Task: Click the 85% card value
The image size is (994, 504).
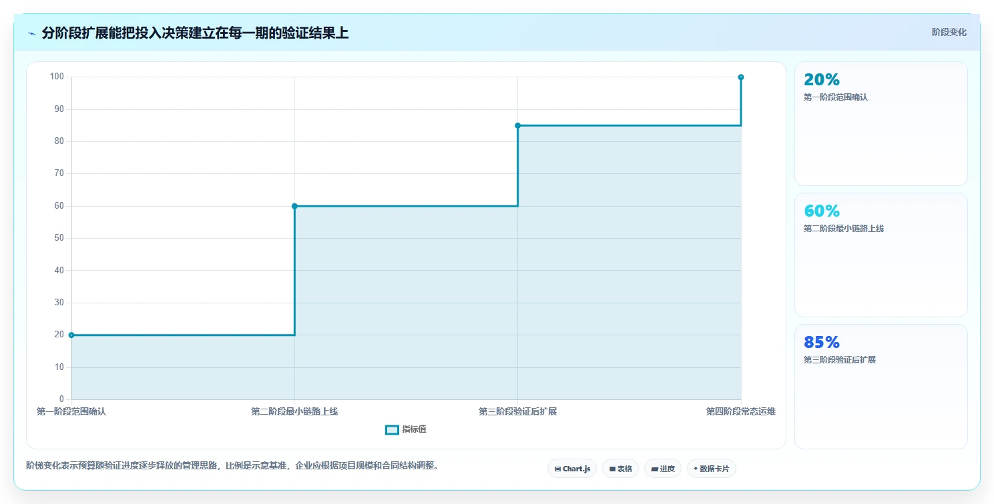Action: pyautogui.click(x=822, y=343)
